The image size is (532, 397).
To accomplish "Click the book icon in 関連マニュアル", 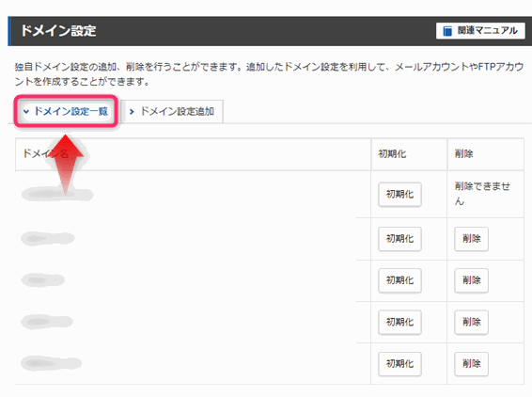I will click(447, 31).
